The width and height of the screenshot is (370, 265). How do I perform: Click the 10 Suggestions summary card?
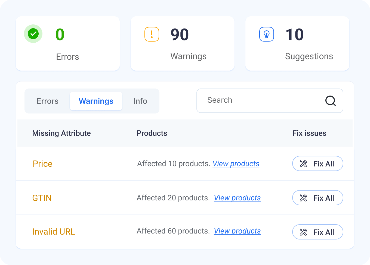pos(297,43)
